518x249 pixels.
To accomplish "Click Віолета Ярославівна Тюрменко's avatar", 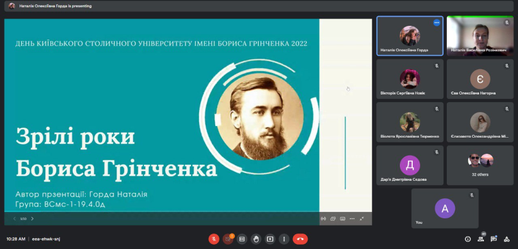I will (x=410, y=122).
